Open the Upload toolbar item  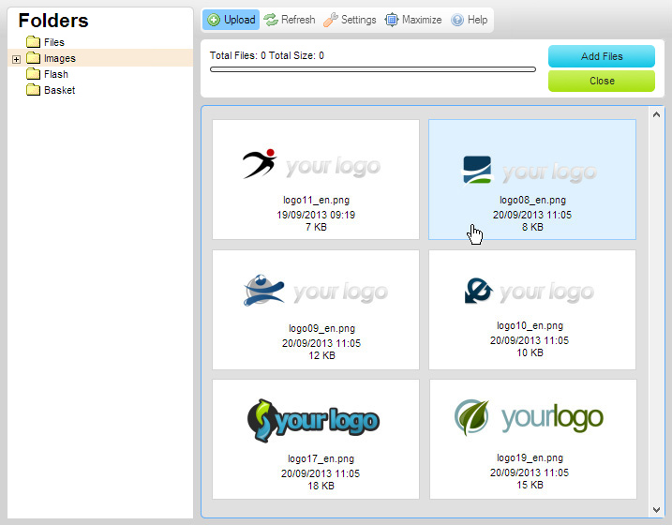tap(231, 20)
